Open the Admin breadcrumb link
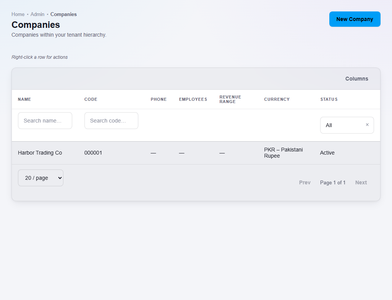 coord(37,14)
